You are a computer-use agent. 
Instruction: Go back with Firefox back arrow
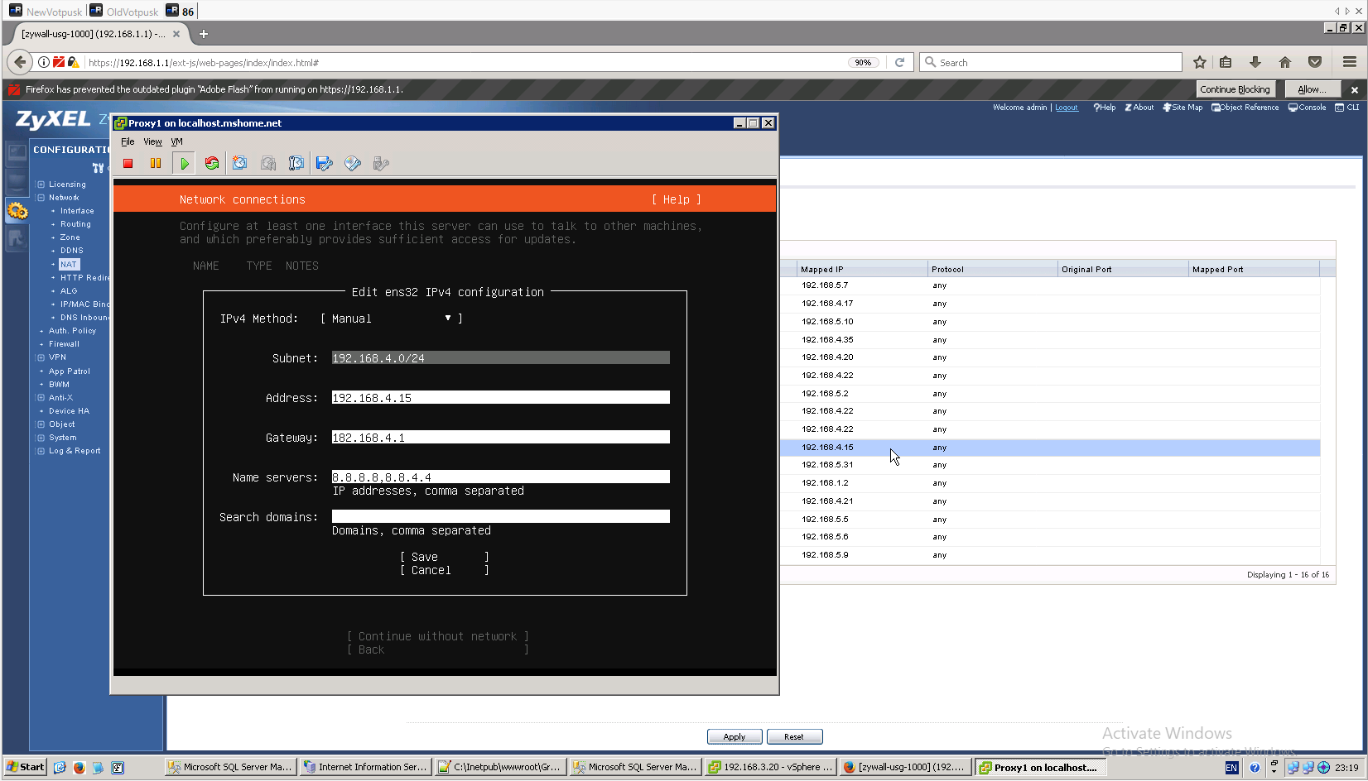coord(20,62)
